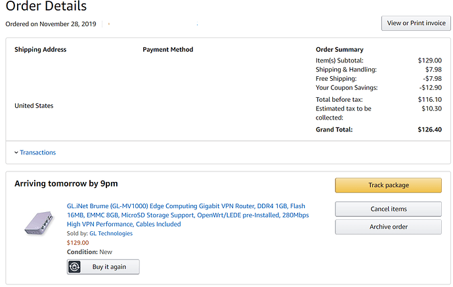This screenshot has height=287, width=453.
Task: Expand the Transactions chevron arrow
Action: pos(16,153)
